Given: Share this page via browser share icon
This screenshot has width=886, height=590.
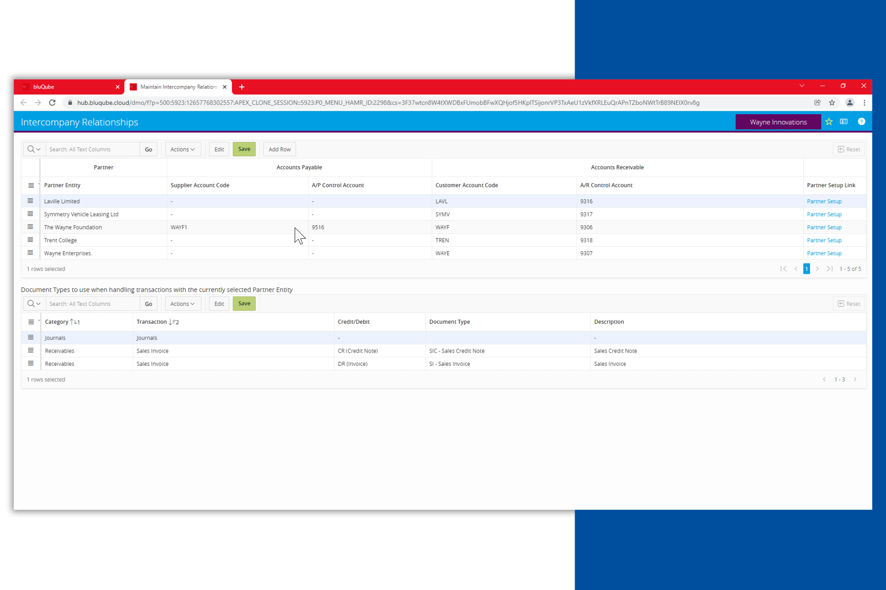Looking at the screenshot, I should click(x=817, y=102).
